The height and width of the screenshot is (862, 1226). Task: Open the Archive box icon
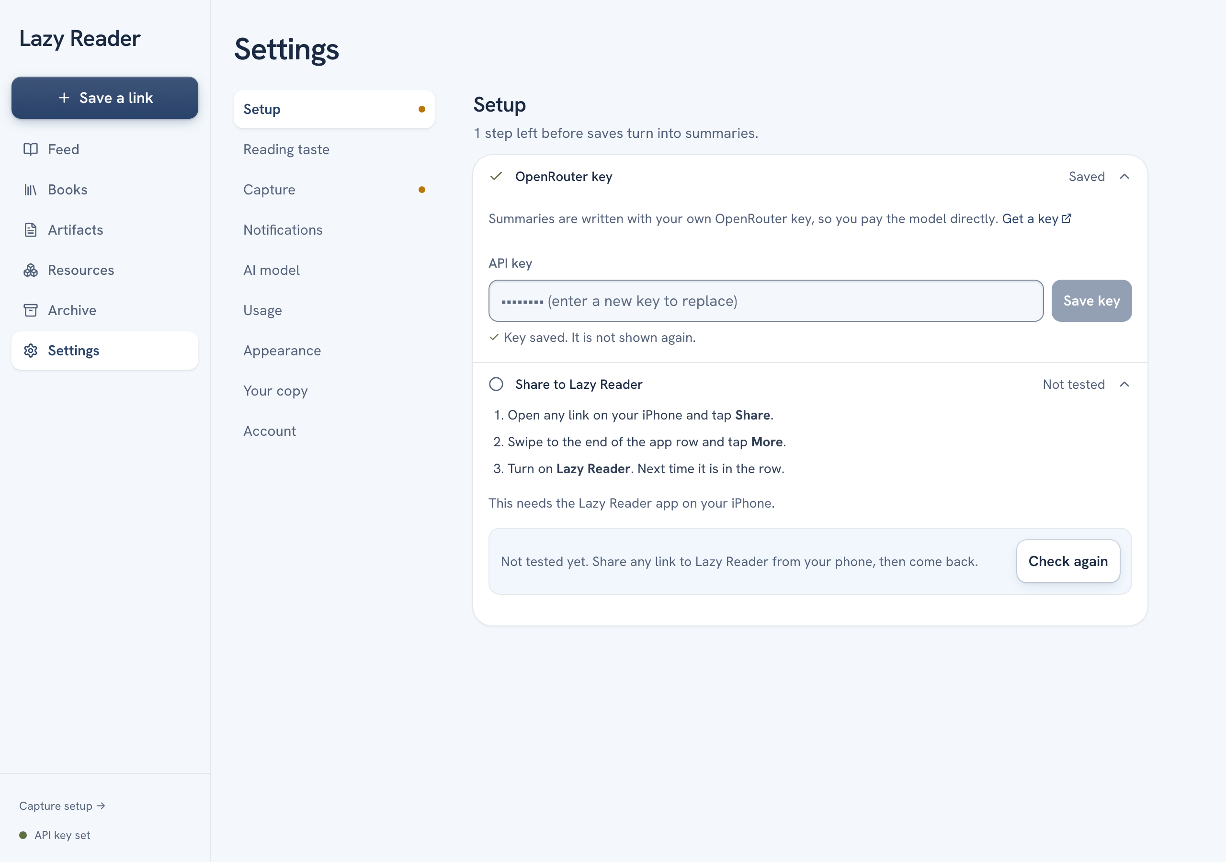point(31,310)
